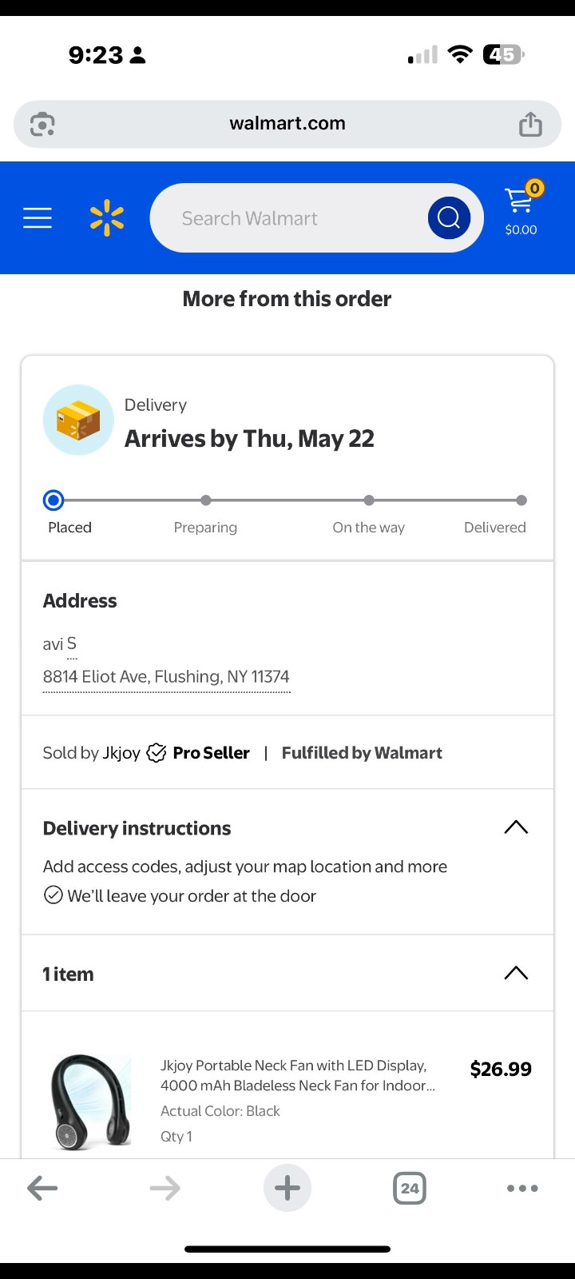The height and width of the screenshot is (1279, 575).
Task: Open new tab with plus button
Action: click(x=287, y=1188)
